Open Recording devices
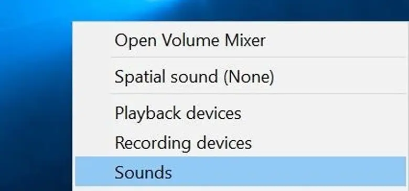Image resolution: width=409 pixels, height=191 pixels. click(241, 143)
